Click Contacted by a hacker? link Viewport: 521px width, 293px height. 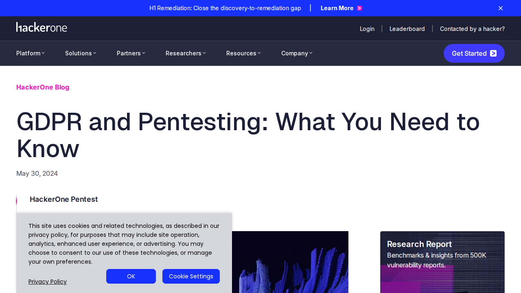472,29
